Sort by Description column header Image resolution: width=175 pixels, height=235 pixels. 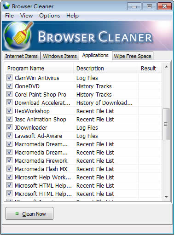[105, 69]
